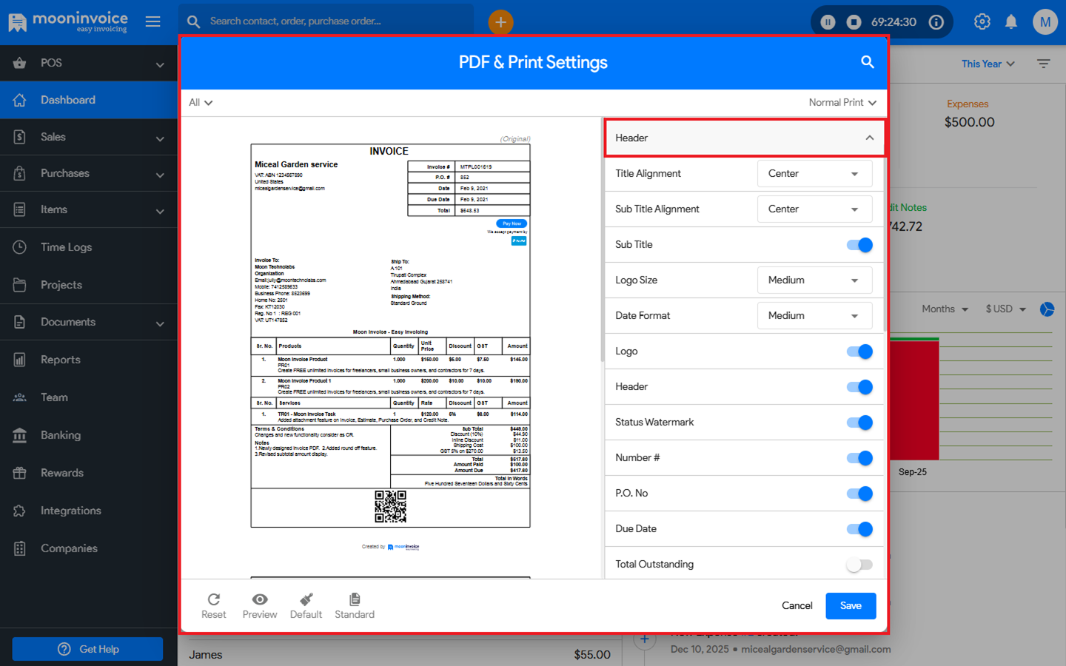Apply the Default brush icon
The height and width of the screenshot is (666, 1066).
[x=306, y=600]
